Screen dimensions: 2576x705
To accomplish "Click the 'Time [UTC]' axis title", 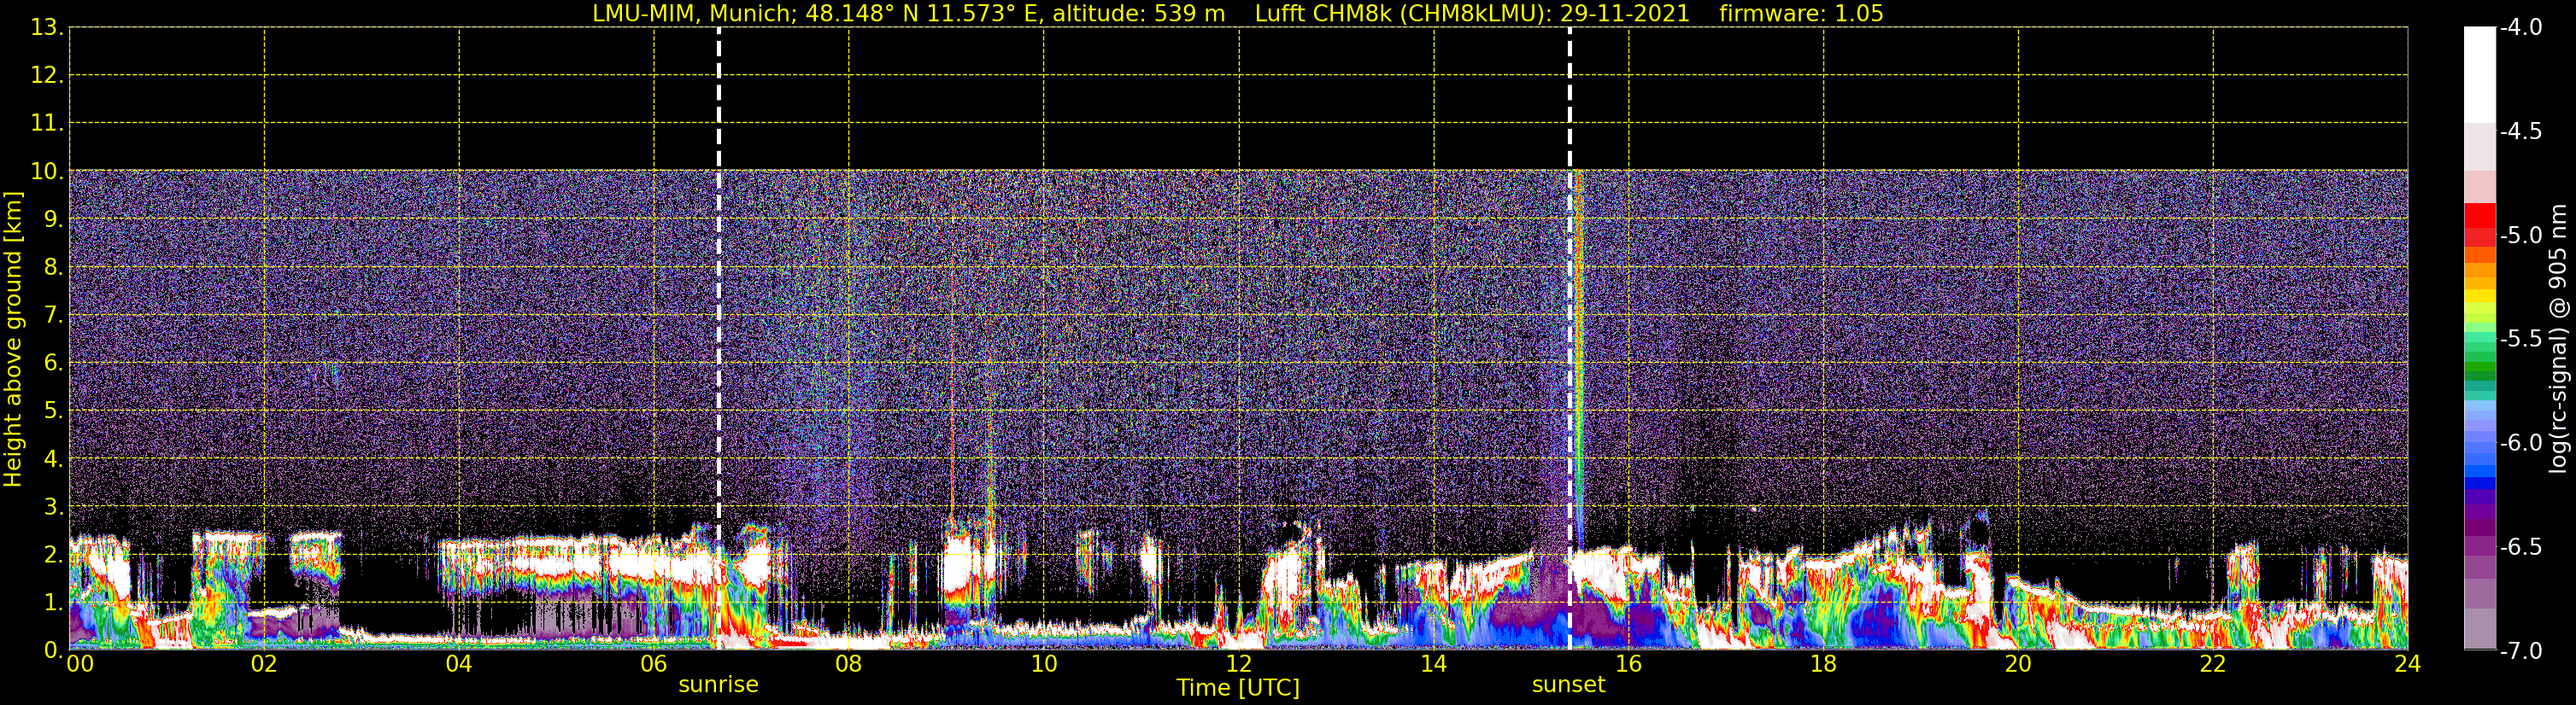I will (1238, 688).
